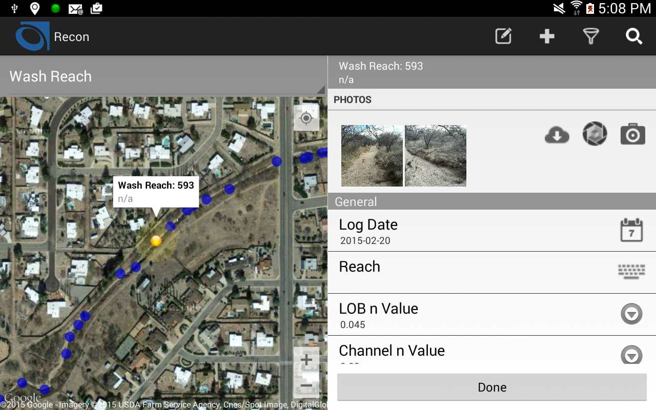Screen dimensions: 656x410
Task: Tap the battery status icon
Action: (590, 8)
